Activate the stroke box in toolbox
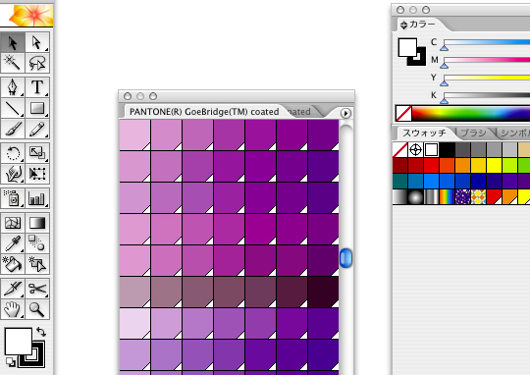 click(x=31, y=354)
